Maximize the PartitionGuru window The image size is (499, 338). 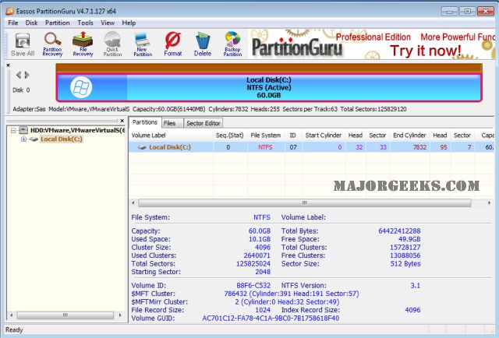pos(468,12)
